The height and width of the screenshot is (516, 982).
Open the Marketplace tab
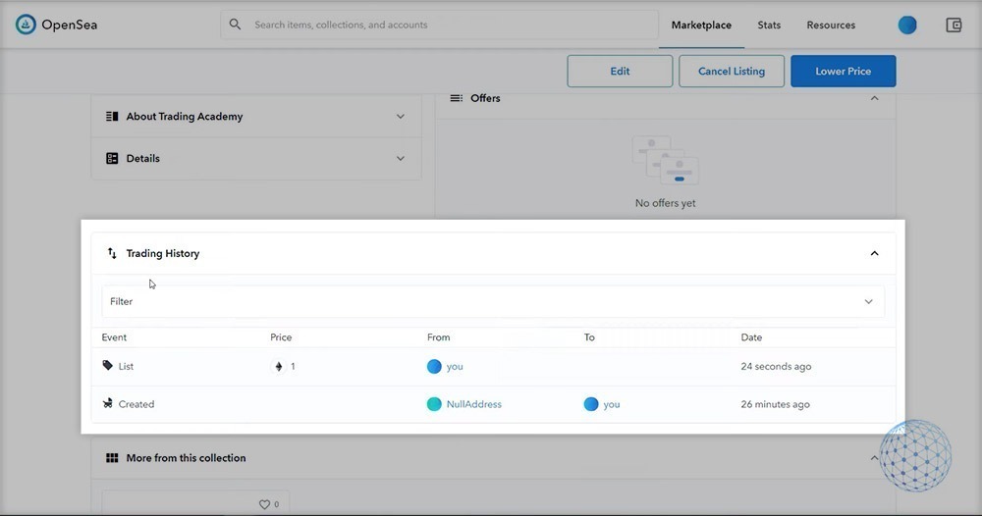point(701,26)
